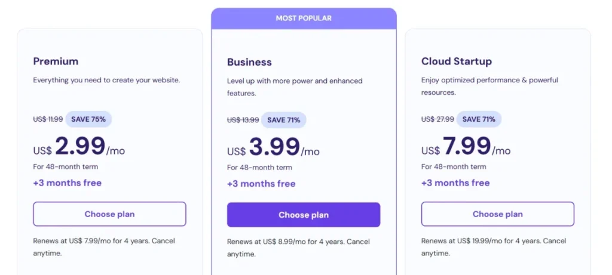Click the MOST POPULAR banner

[x=303, y=18]
